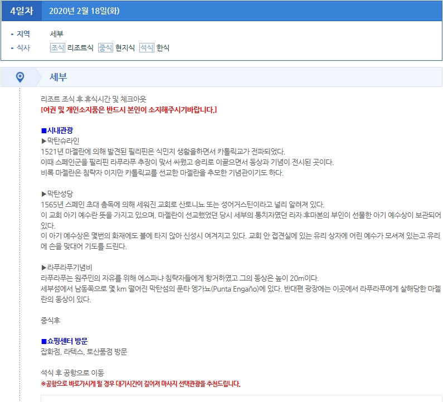Image resolution: width=443 pixels, height=402 pixels.
Task: Click the ▶막탄성당 item heading
Action: click(x=57, y=193)
